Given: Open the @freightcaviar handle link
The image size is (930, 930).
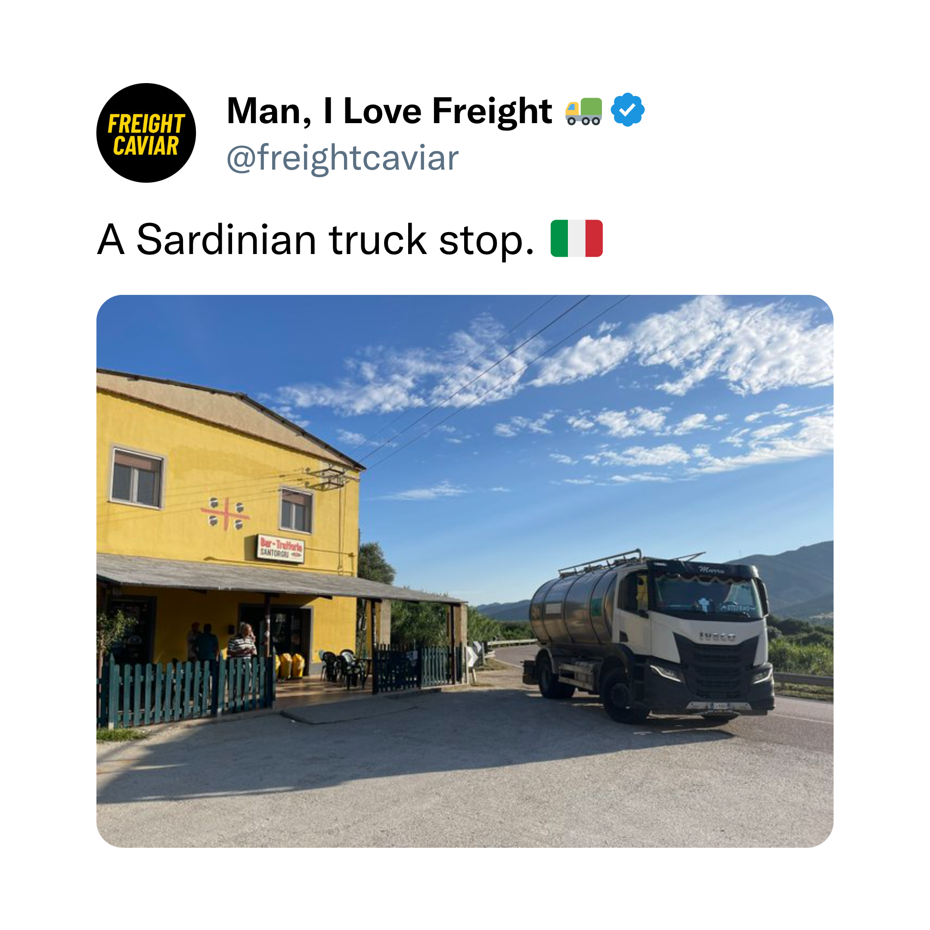Looking at the screenshot, I should 343,158.
